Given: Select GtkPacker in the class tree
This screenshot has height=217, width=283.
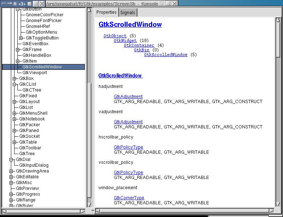Looking at the screenshot, I should (30, 125).
